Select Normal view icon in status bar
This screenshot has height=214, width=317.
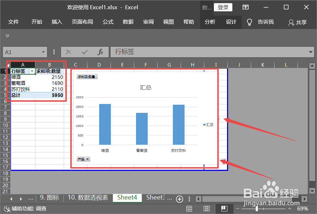coord(189,209)
